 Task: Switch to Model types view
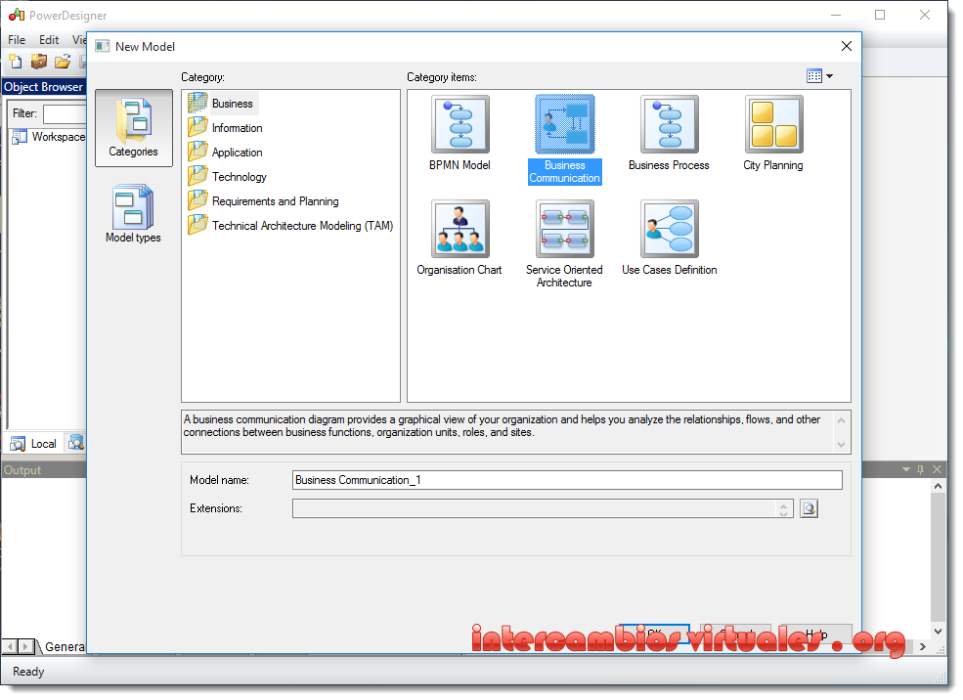click(133, 214)
